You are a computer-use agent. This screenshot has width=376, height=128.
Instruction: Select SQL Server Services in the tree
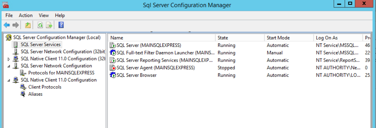41,45
